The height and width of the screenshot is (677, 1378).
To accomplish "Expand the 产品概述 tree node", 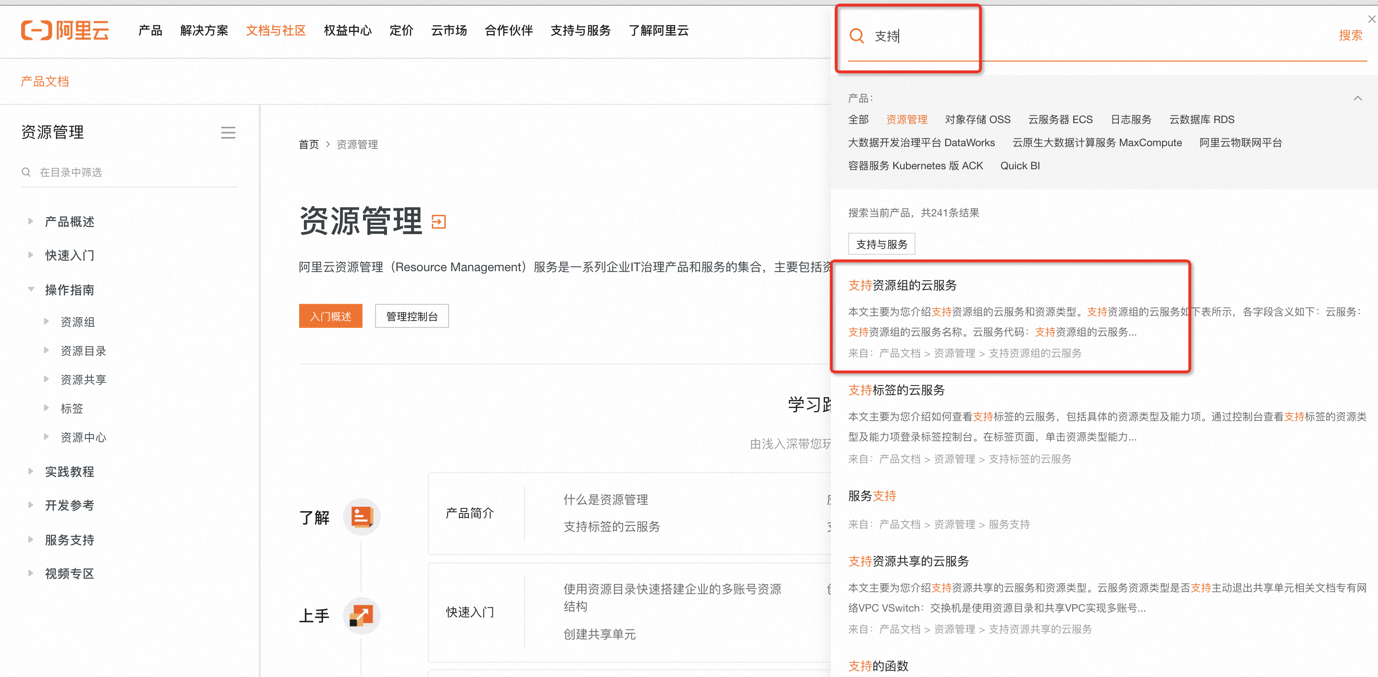I will (31, 221).
